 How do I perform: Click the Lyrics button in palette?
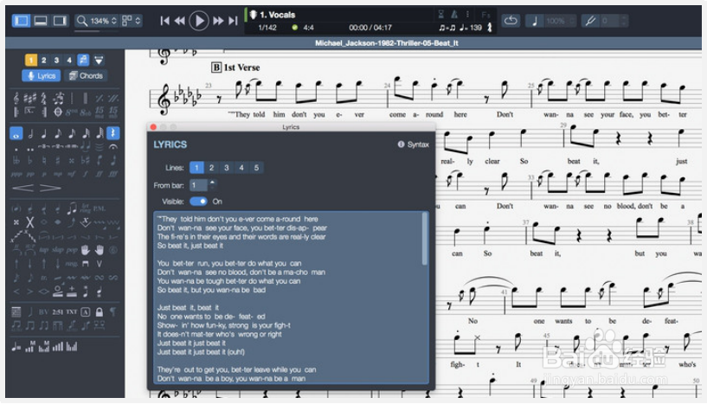pos(42,76)
